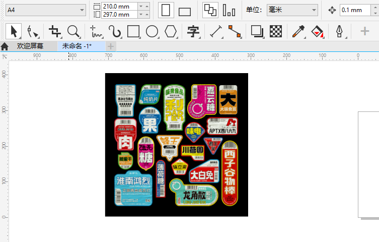Viewport: 379px width, 242px height.
Task: Select the Pick (arrow) tool
Action: click(x=14, y=31)
